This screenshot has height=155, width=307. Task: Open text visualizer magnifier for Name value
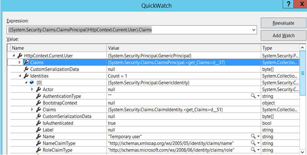[x=253, y=136]
